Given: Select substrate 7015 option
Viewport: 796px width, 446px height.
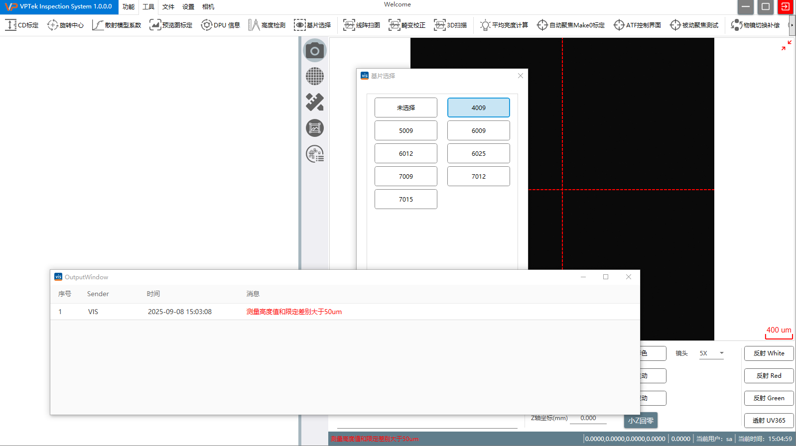Looking at the screenshot, I should click(405, 199).
